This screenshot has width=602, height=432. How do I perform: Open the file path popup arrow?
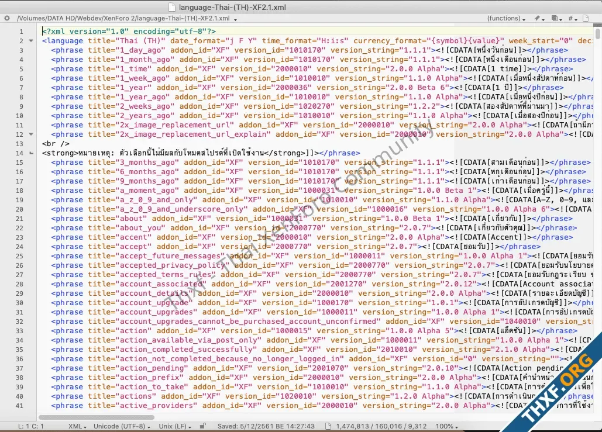coord(235,19)
